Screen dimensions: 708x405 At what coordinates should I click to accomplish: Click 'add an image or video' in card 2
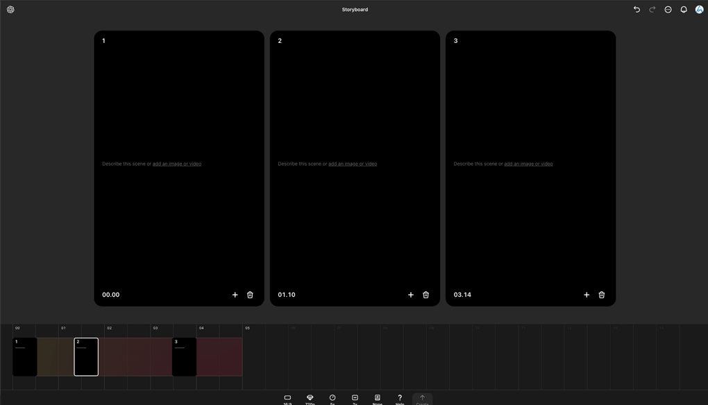(x=353, y=164)
